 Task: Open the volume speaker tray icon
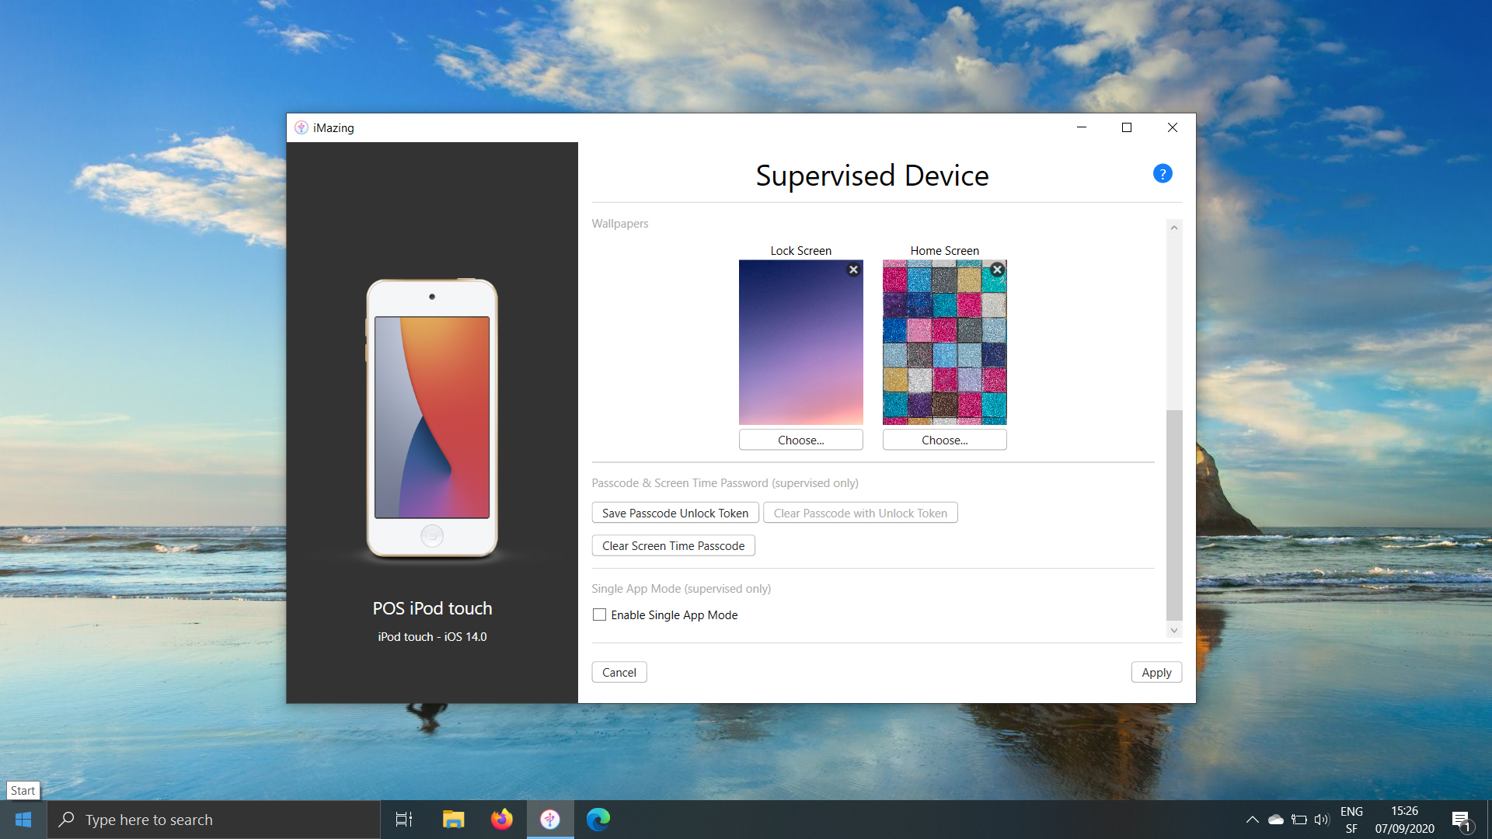(x=1321, y=820)
